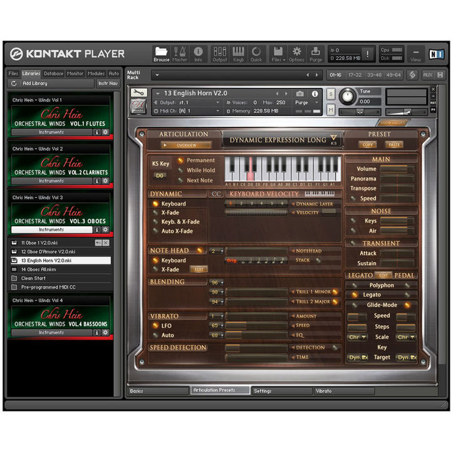Mute the instrument with M button

tap(331, 110)
